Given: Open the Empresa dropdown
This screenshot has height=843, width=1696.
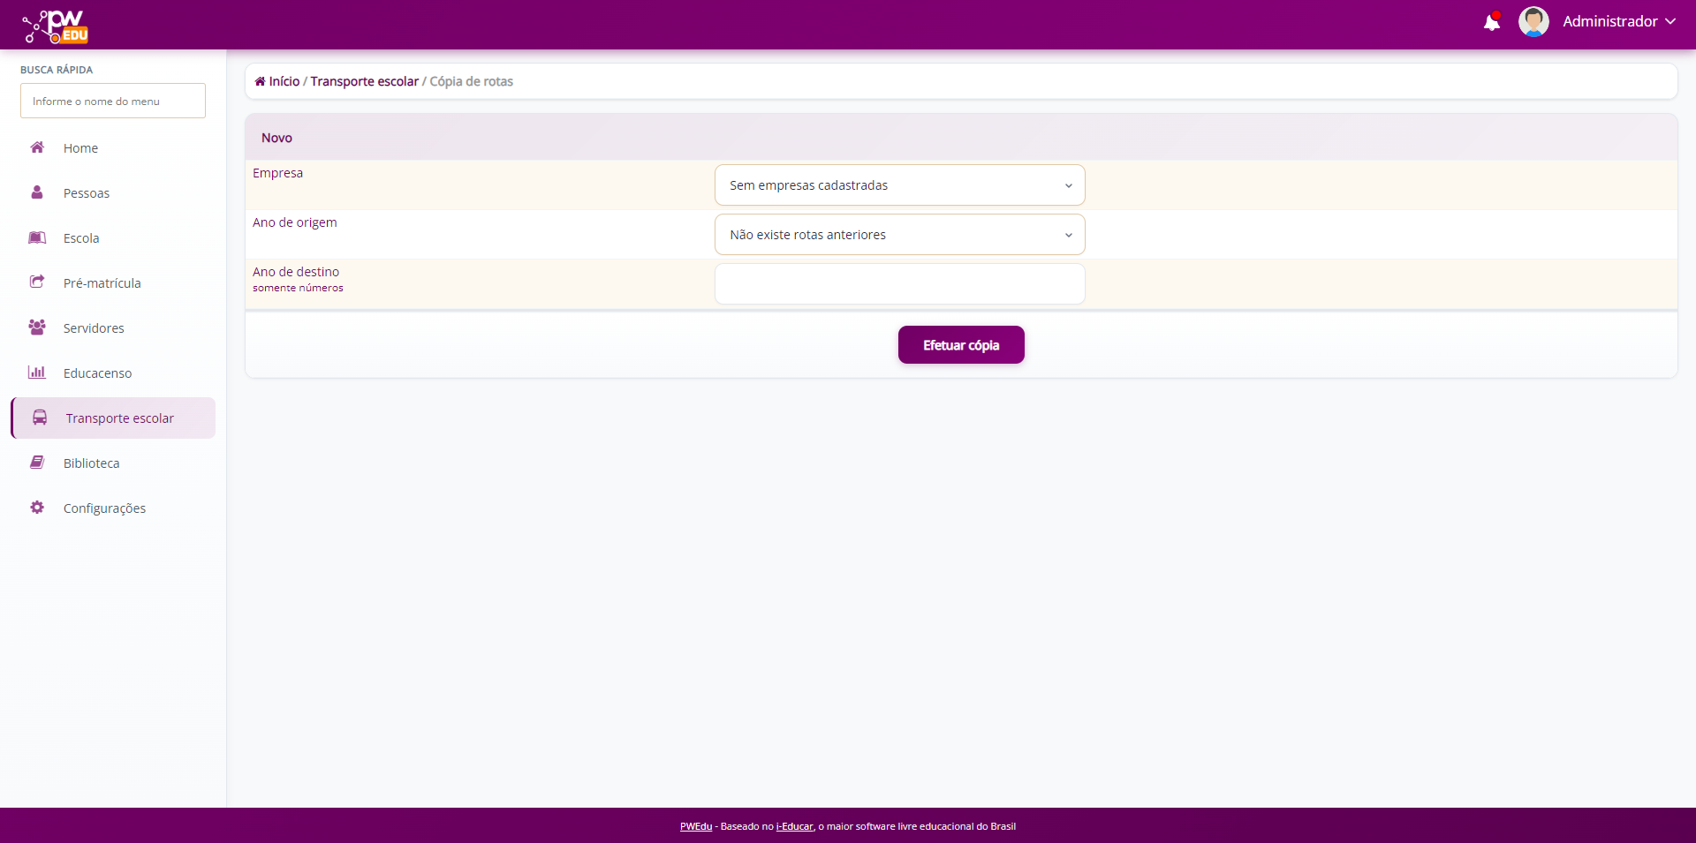Looking at the screenshot, I should [899, 185].
